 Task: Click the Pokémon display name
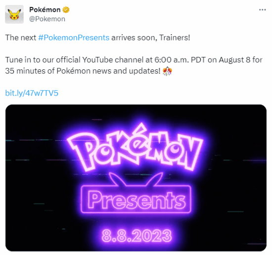click(x=45, y=10)
